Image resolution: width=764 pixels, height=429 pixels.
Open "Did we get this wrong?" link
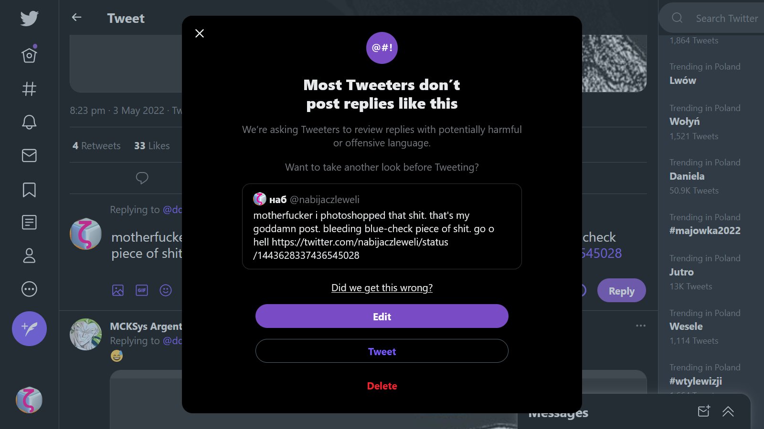click(x=382, y=288)
